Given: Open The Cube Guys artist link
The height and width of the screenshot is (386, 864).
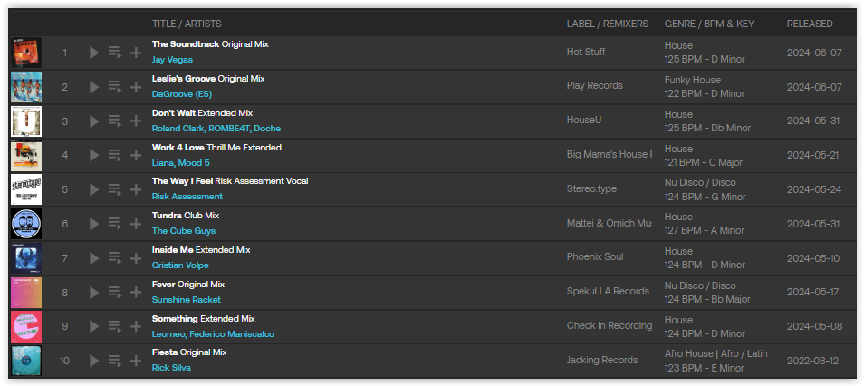Looking at the screenshot, I should tap(184, 231).
